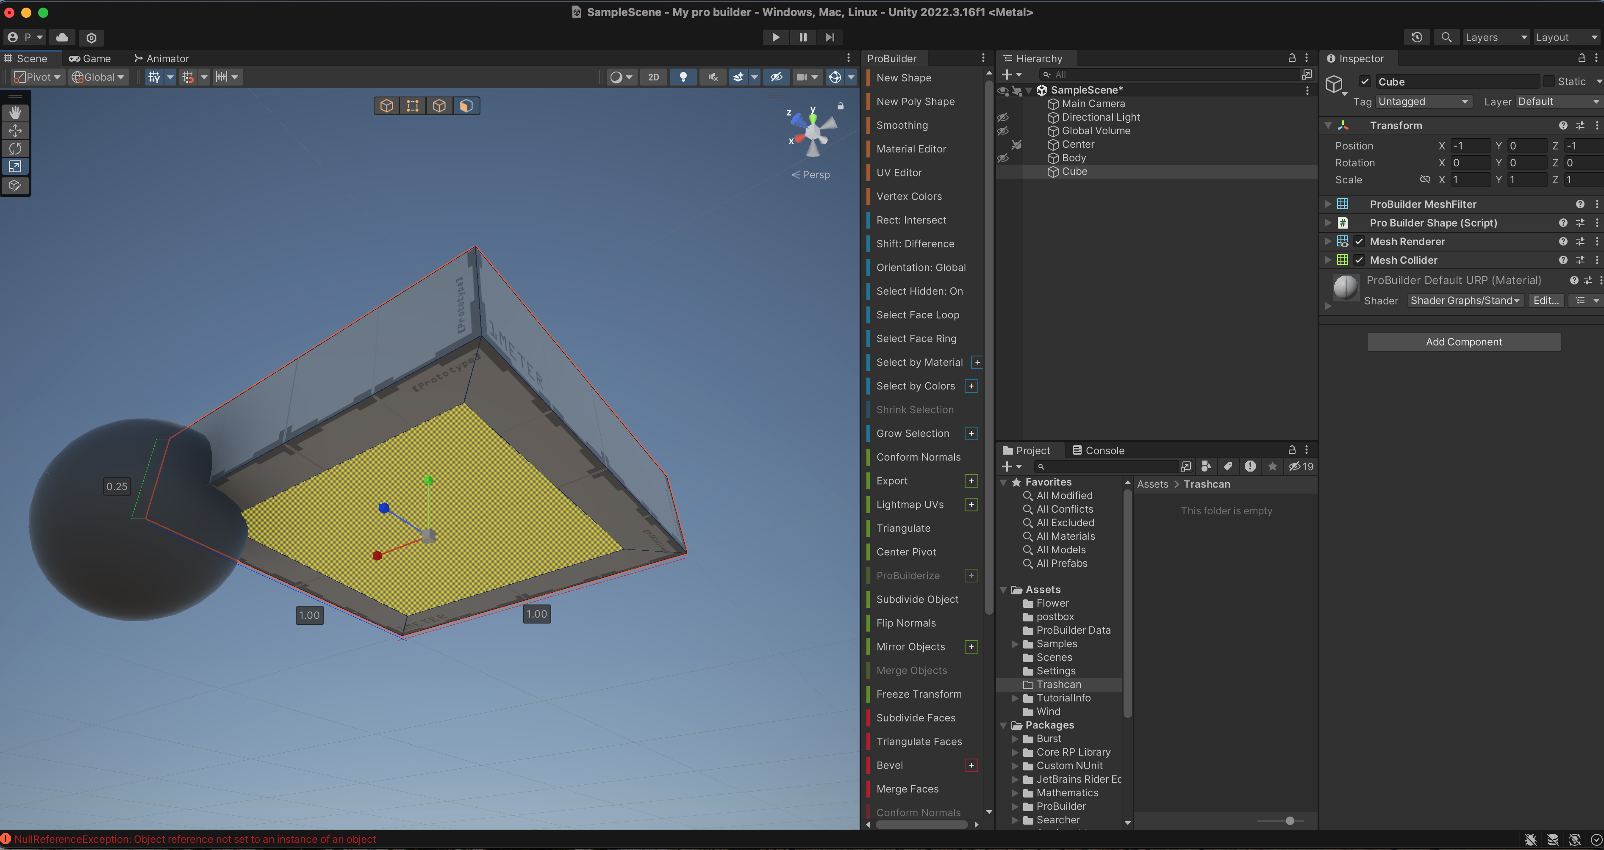1604x850 pixels.
Task: Toggle the 2D view mode
Action: pyautogui.click(x=653, y=77)
